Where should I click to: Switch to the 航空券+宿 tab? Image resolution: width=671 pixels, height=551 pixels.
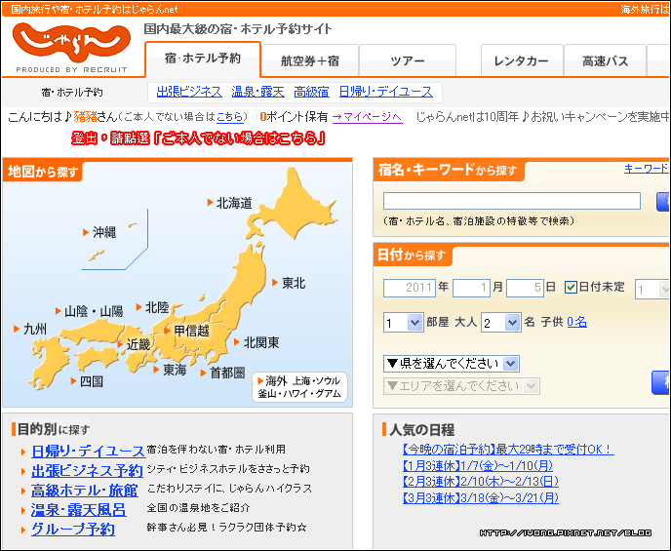(x=310, y=61)
